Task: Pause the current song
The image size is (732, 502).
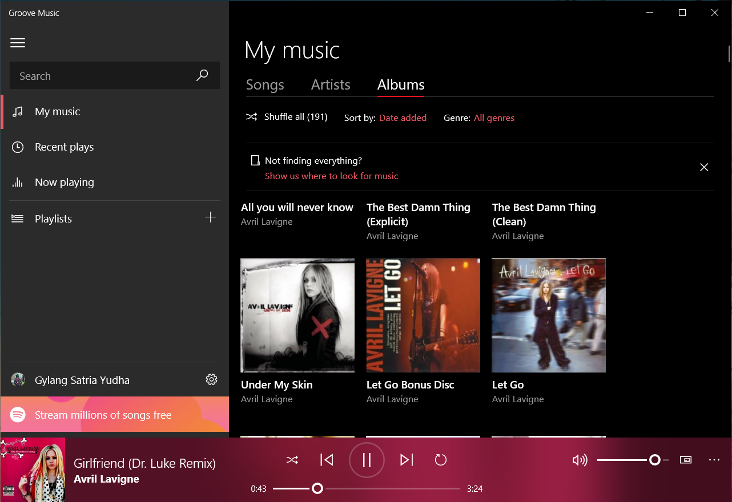Action: [367, 460]
